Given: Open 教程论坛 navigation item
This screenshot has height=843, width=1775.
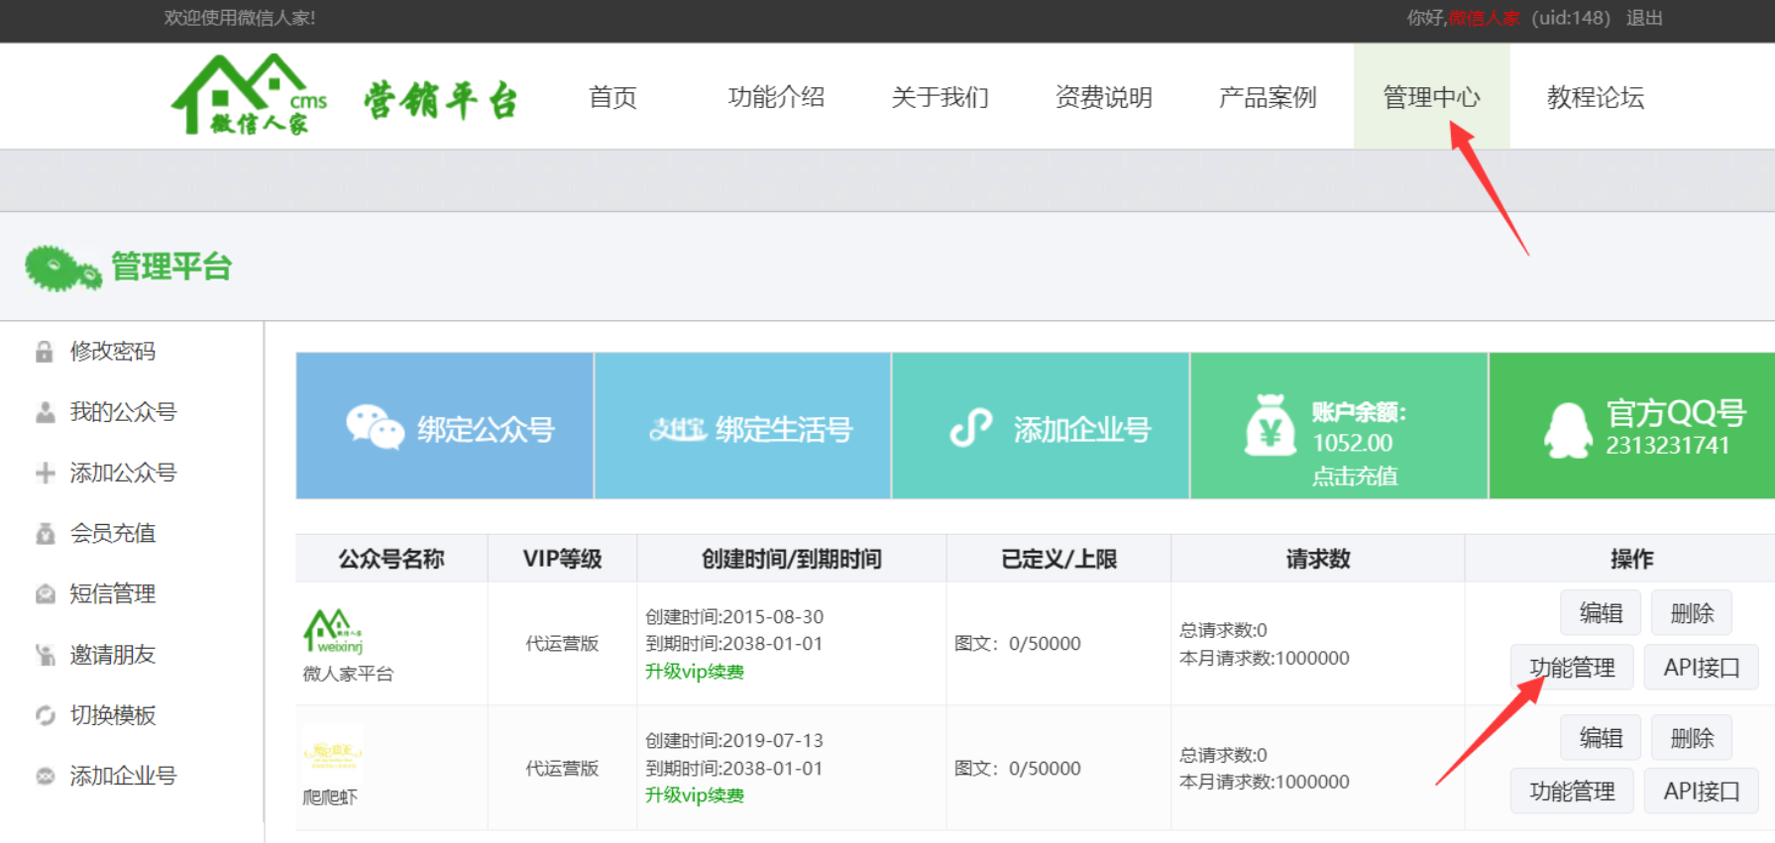Looking at the screenshot, I should click(x=1596, y=97).
